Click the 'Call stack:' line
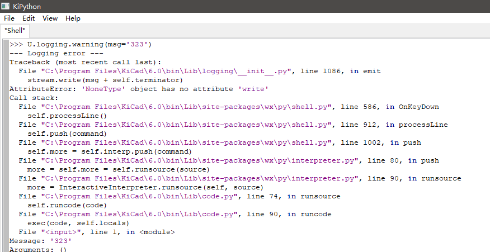Image resolution: width=490 pixels, height=252 pixels. pyautogui.click(x=34, y=98)
